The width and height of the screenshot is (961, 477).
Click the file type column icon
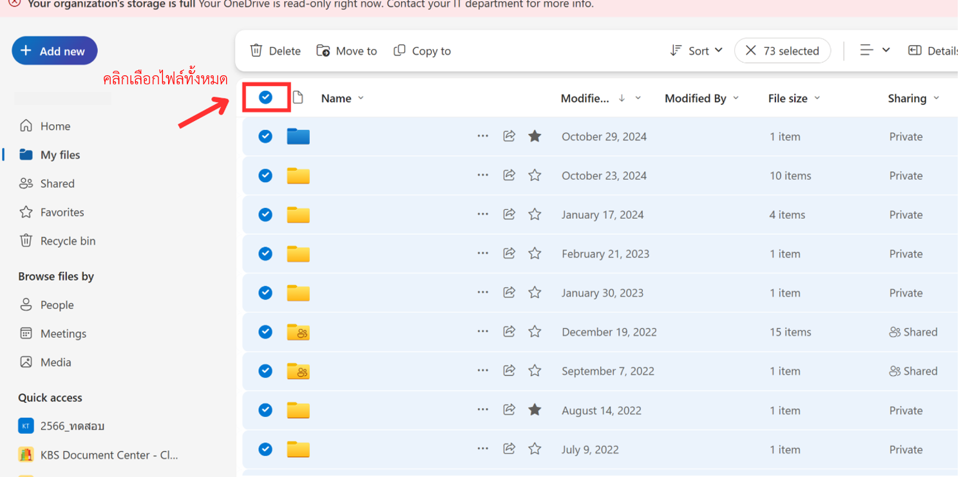click(x=298, y=98)
